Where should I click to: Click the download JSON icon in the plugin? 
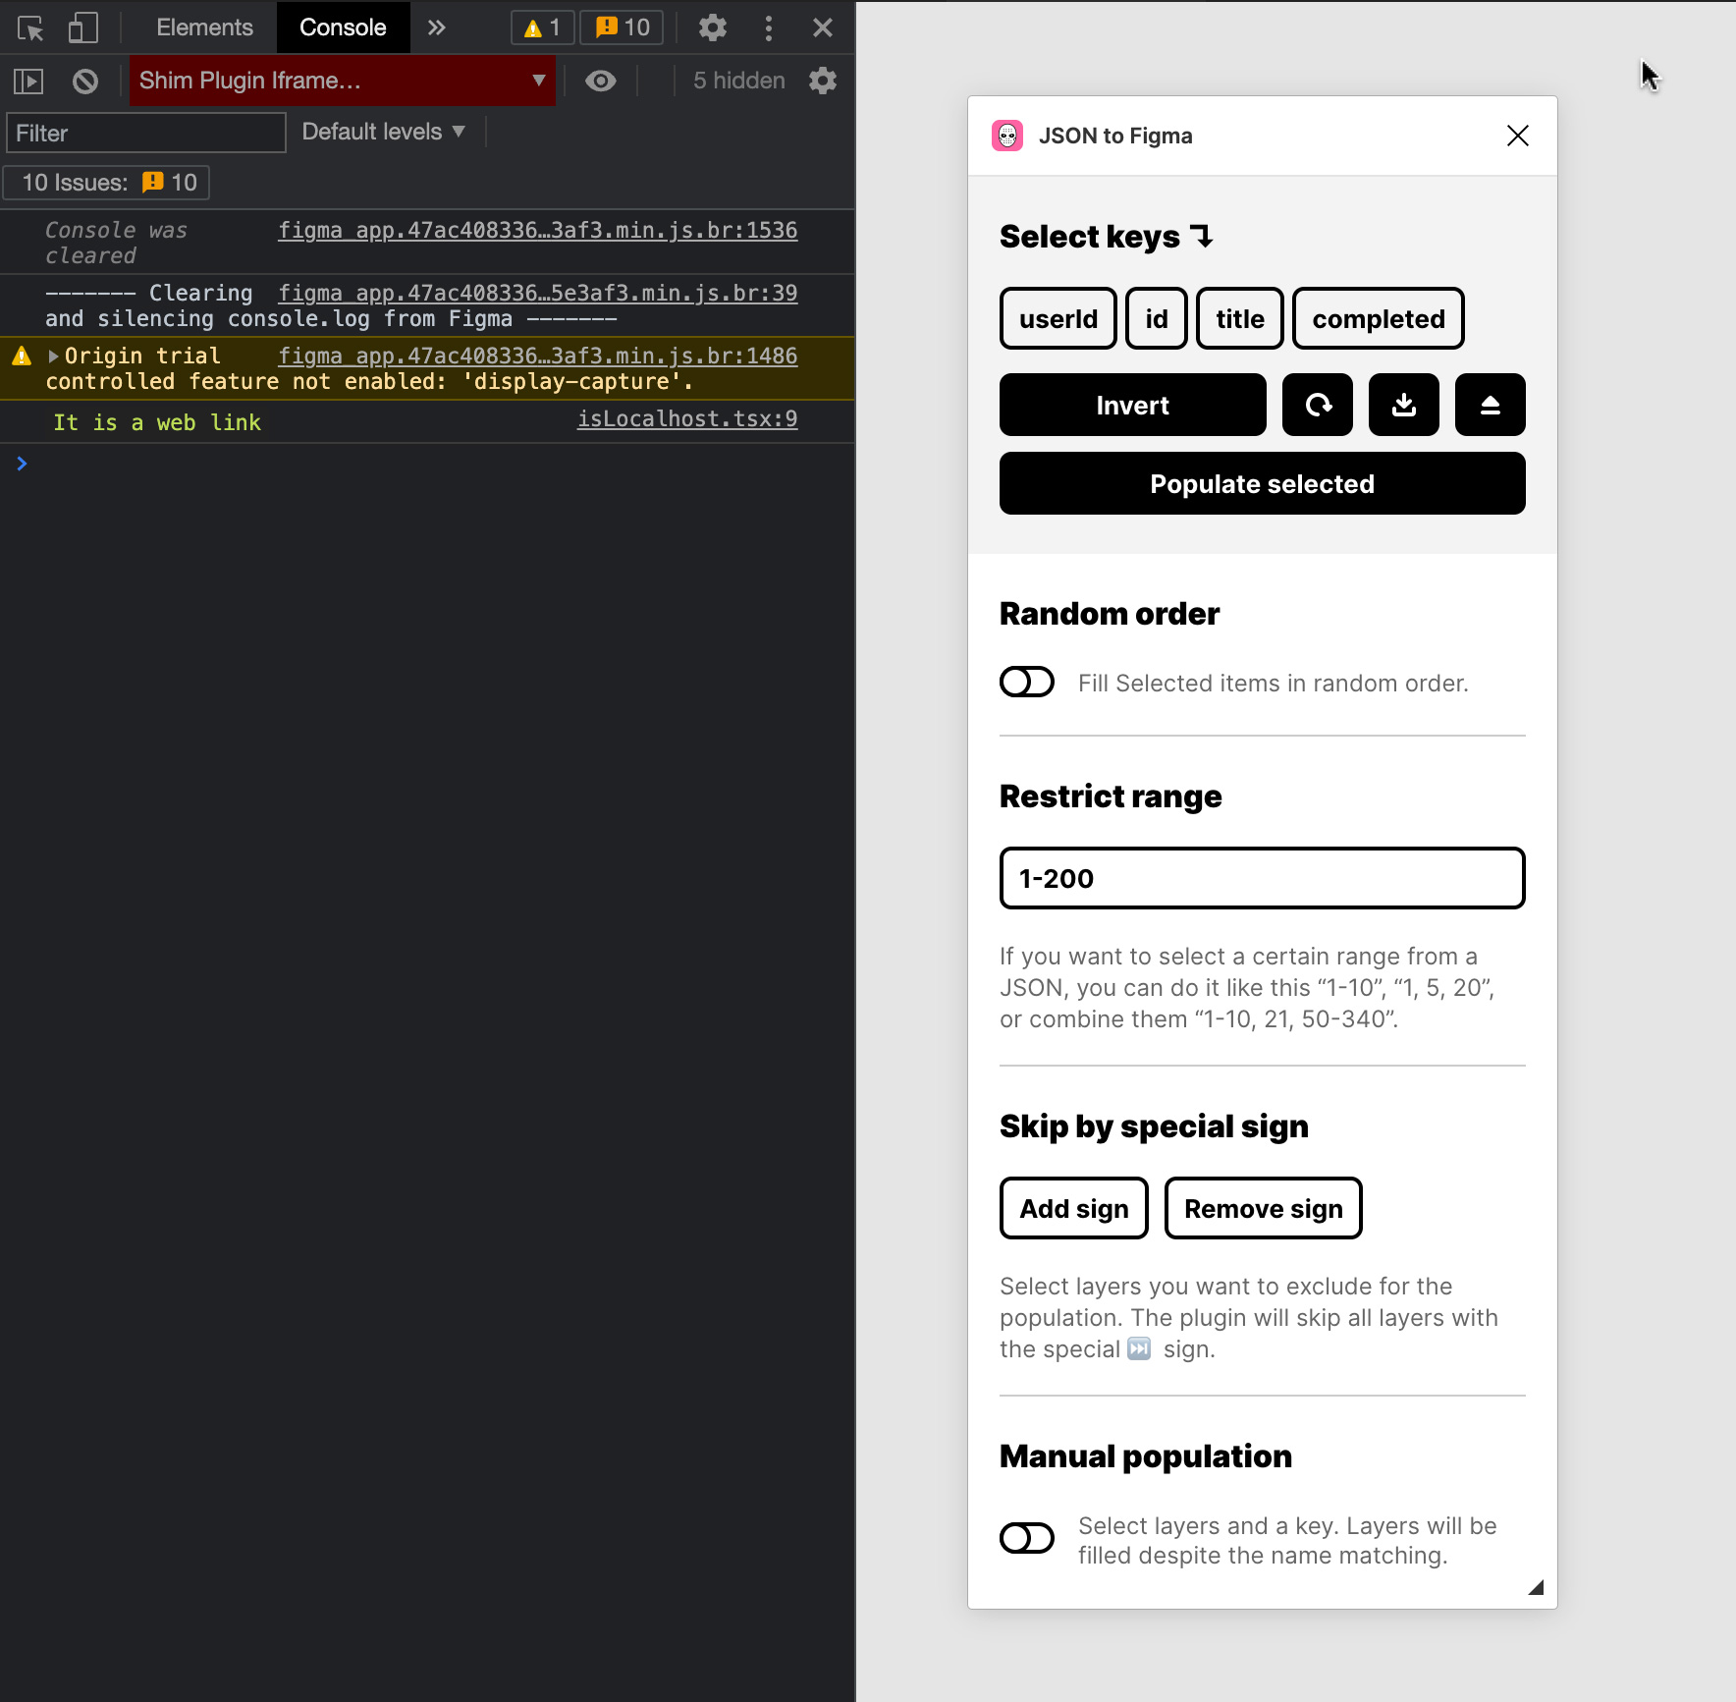point(1402,405)
